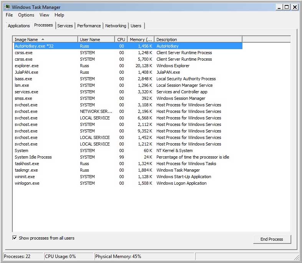
Task: Select the taskmgr.exe process
Action: click(x=128, y=170)
